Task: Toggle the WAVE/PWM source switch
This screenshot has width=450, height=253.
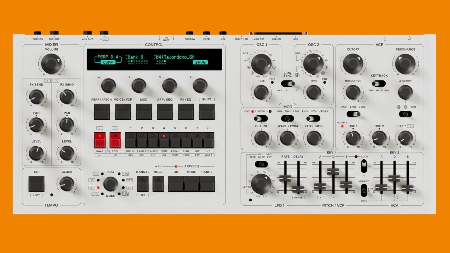Action: point(287,118)
